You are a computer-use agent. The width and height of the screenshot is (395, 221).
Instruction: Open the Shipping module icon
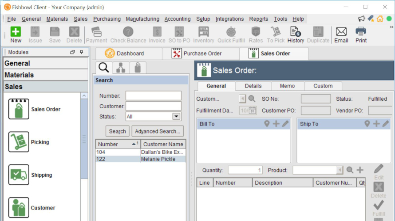tap(19, 175)
